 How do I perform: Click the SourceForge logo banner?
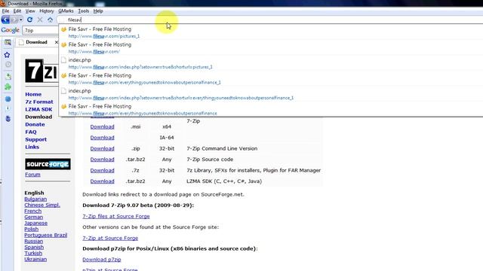click(x=48, y=164)
